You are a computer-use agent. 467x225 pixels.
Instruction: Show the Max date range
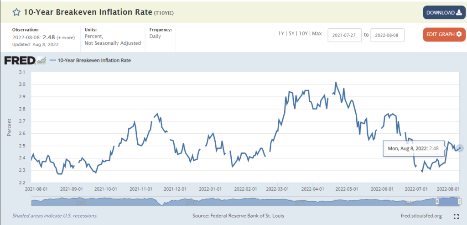point(317,34)
